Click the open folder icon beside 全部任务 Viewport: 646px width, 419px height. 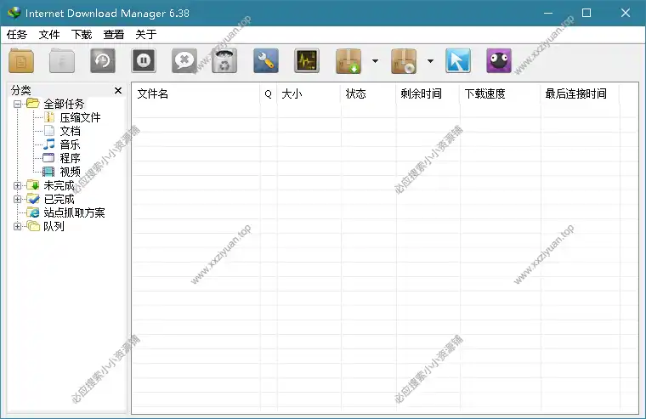pos(33,103)
